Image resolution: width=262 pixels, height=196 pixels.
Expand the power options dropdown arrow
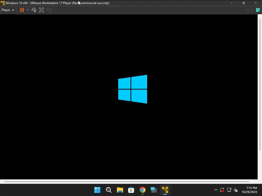tap(27, 10)
